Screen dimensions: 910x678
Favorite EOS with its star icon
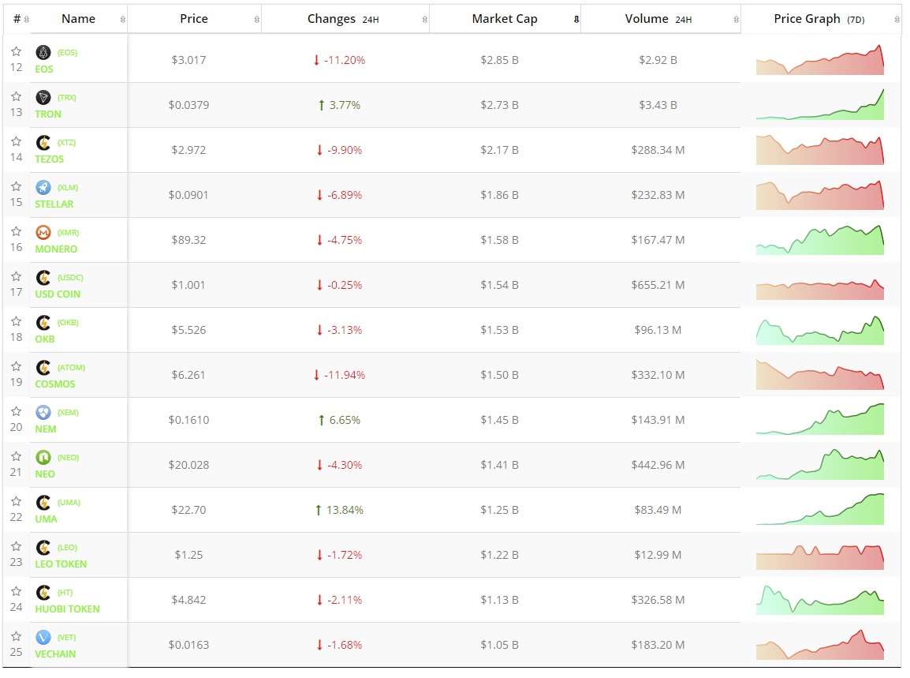[16, 51]
